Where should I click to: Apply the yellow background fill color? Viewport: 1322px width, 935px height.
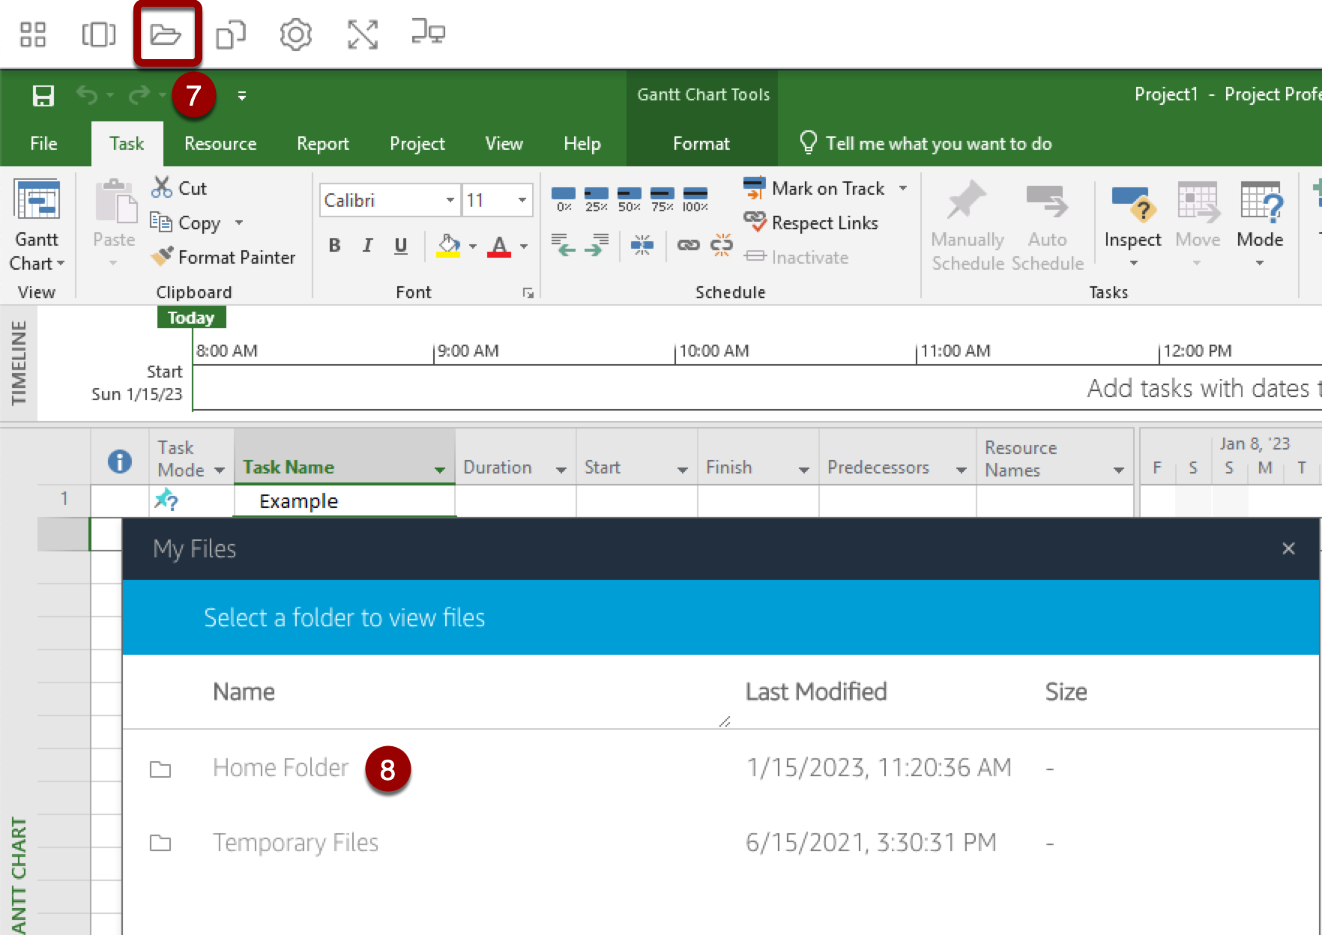point(448,246)
